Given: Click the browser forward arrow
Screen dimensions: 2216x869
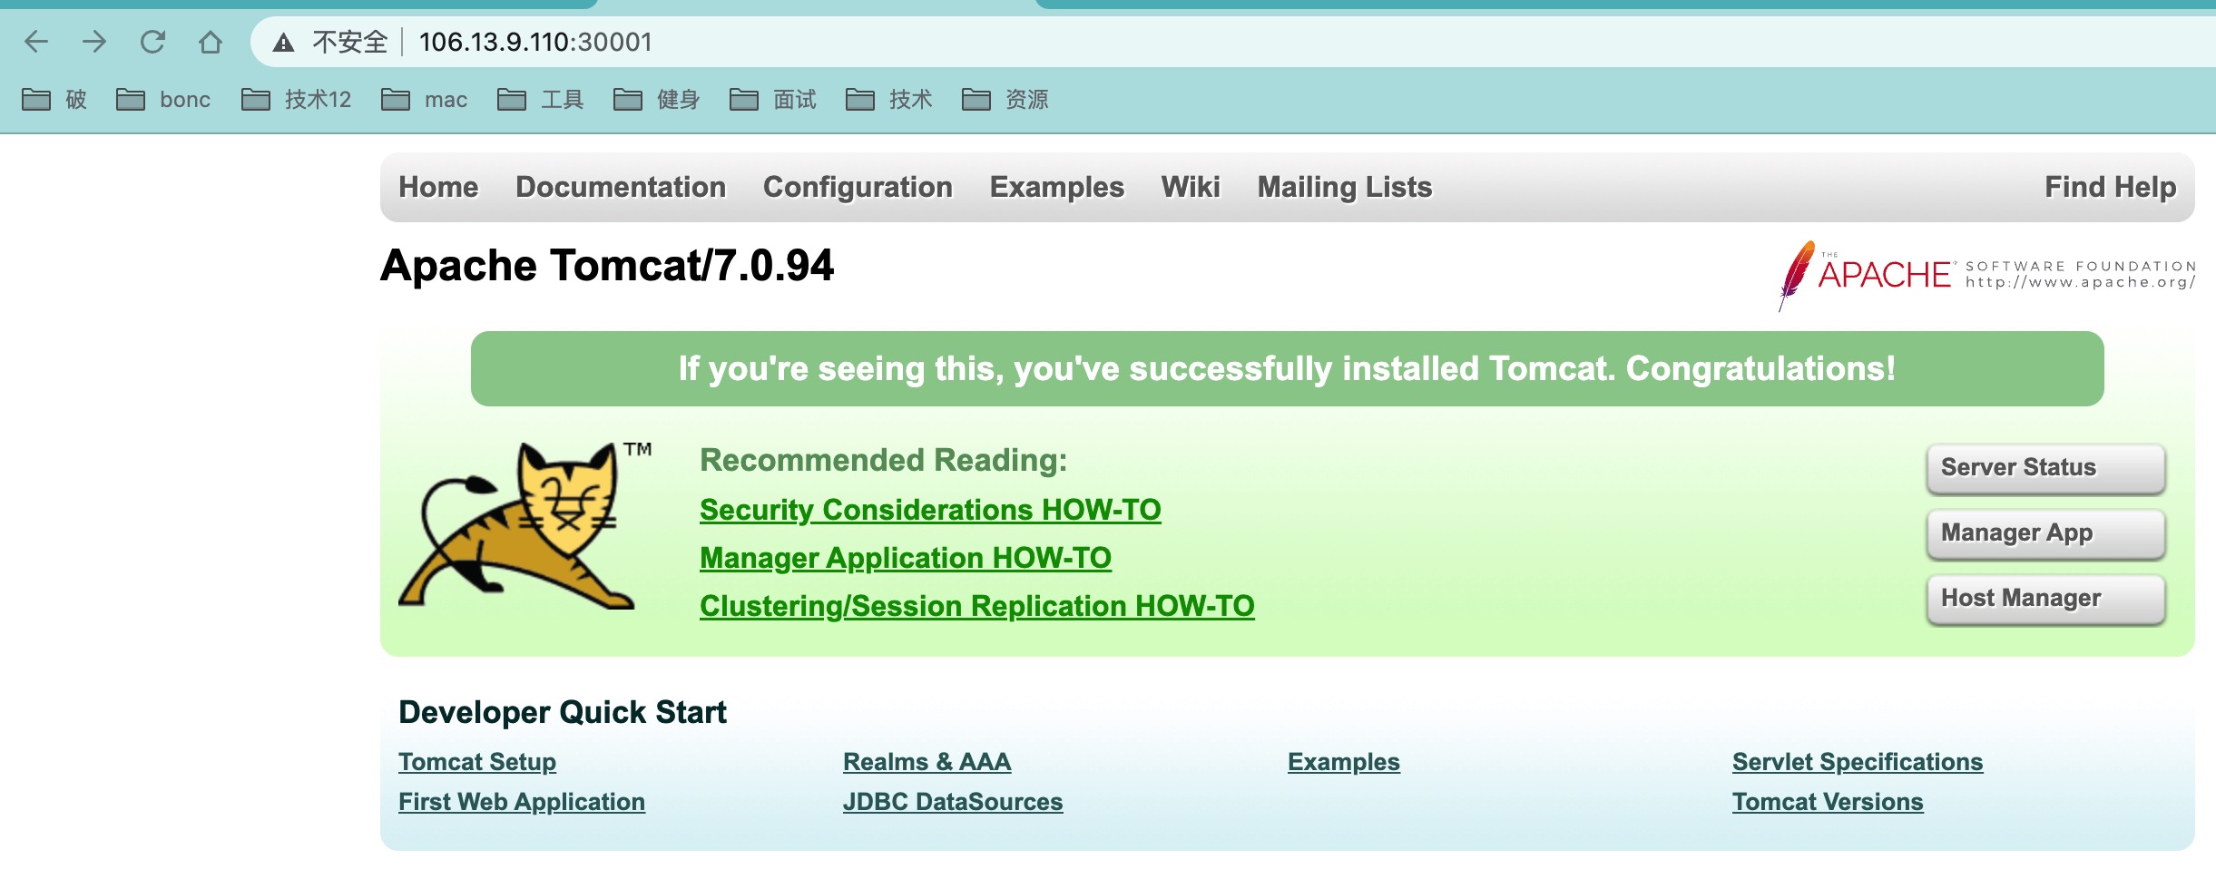Looking at the screenshot, I should [x=94, y=42].
